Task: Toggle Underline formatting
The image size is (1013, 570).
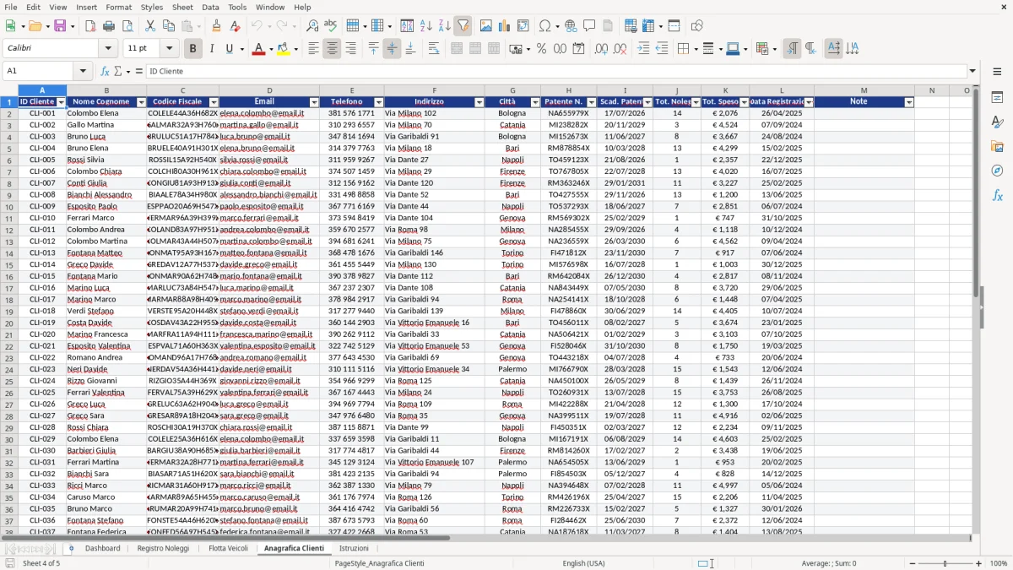Action: coord(229,49)
